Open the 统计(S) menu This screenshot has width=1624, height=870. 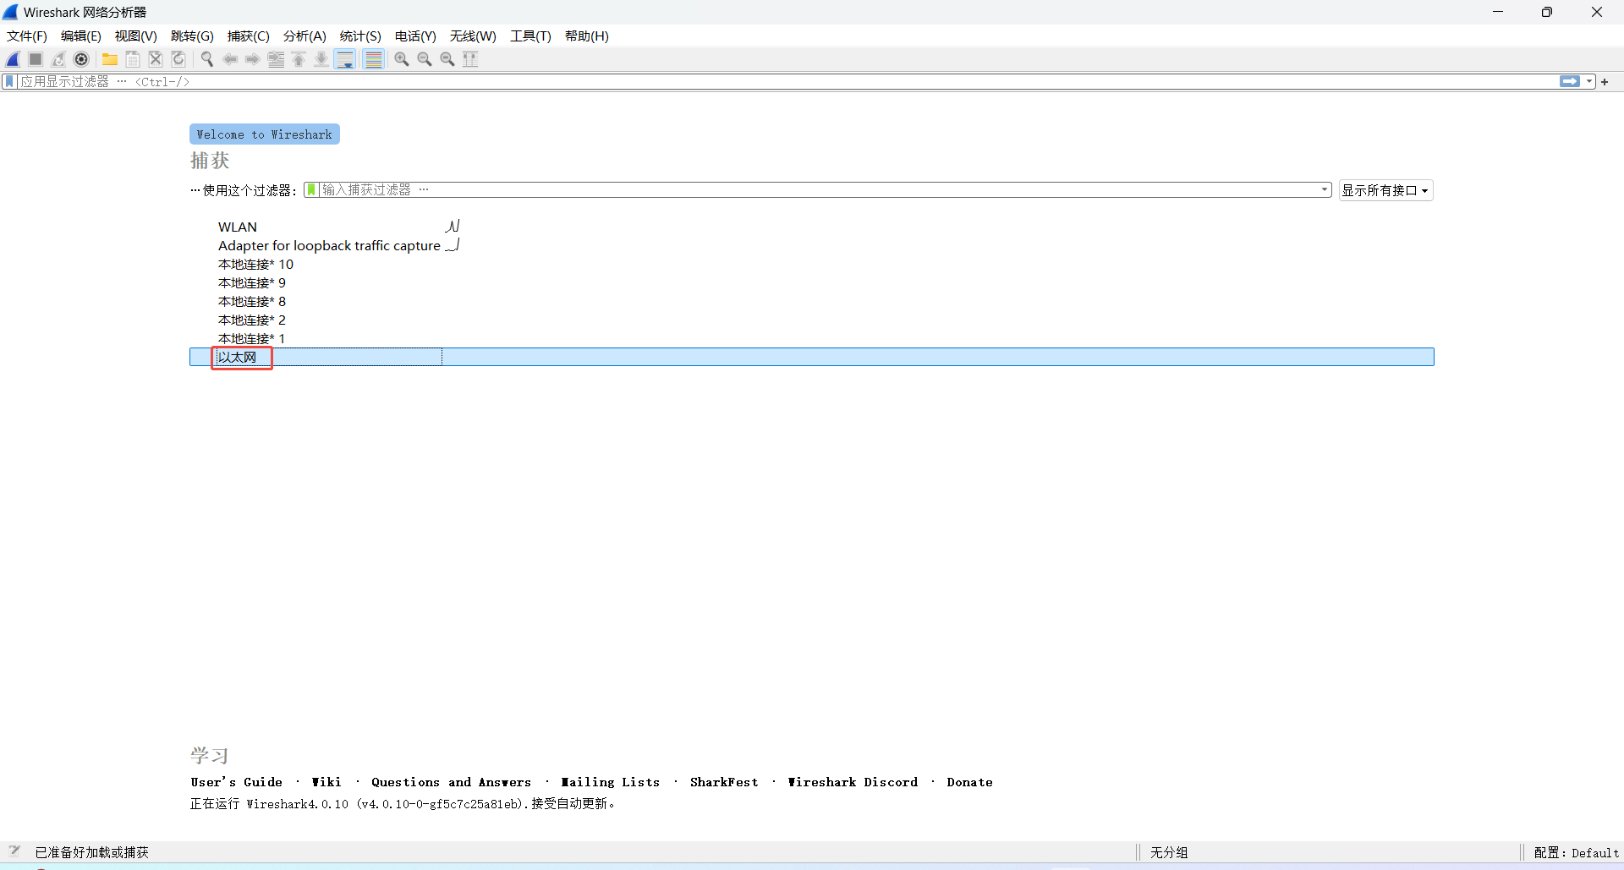pos(360,36)
